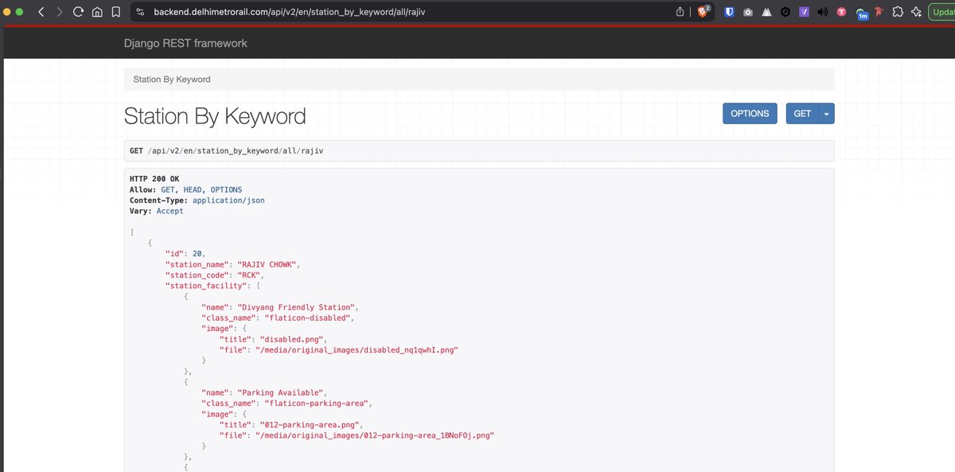955x472 pixels.
Task: Click the pink circular T extension
Action: coord(841,12)
